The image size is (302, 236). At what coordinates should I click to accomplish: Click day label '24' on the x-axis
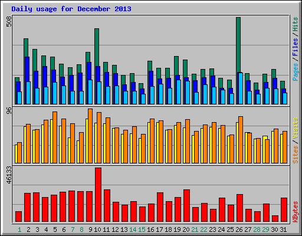pos(221,230)
